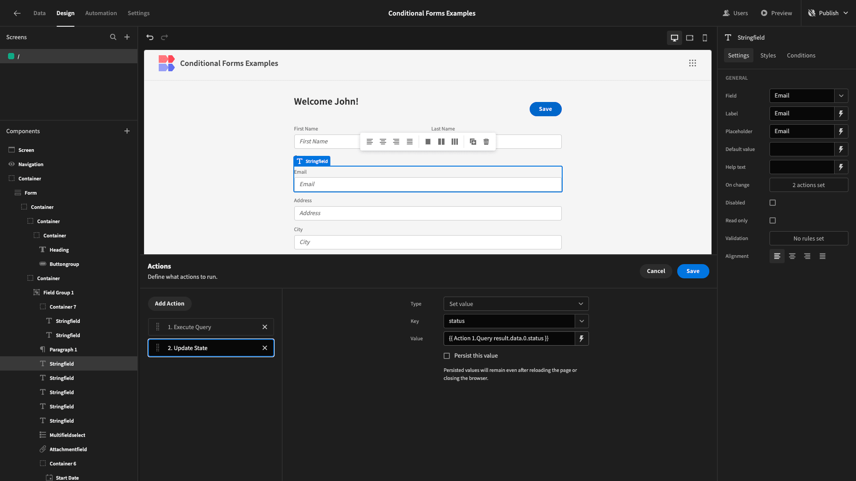Open bindings for the Value field
The width and height of the screenshot is (856, 481).
tap(582, 338)
